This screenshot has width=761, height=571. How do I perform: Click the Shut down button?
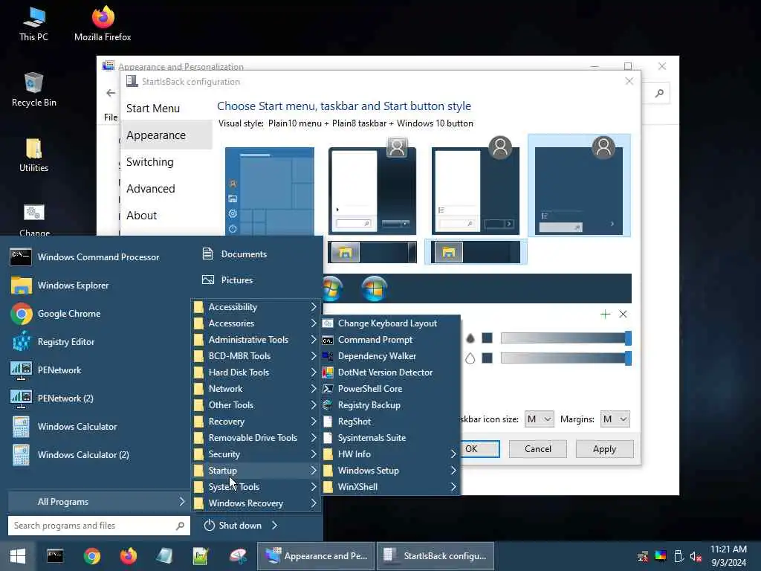pos(233,526)
